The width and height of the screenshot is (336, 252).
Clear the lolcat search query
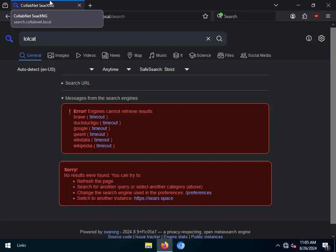tap(208, 39)
